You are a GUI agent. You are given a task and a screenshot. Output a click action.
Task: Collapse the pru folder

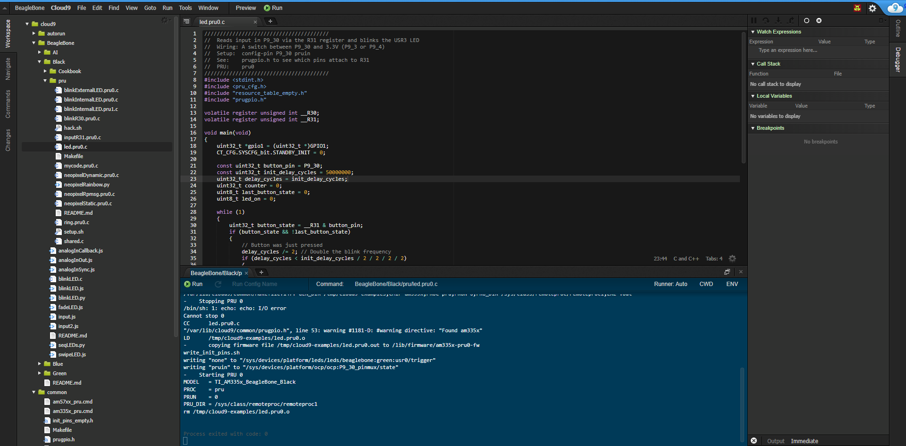pos(45,81)
